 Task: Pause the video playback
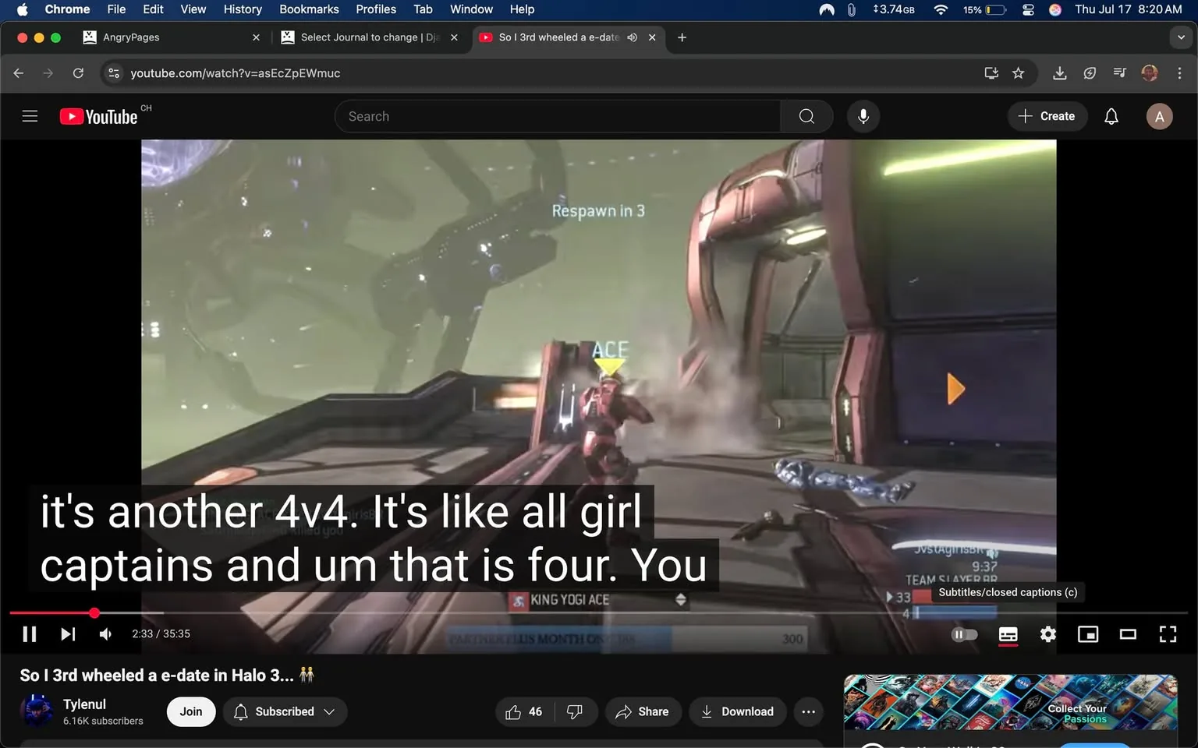click(x=30, y=633)
